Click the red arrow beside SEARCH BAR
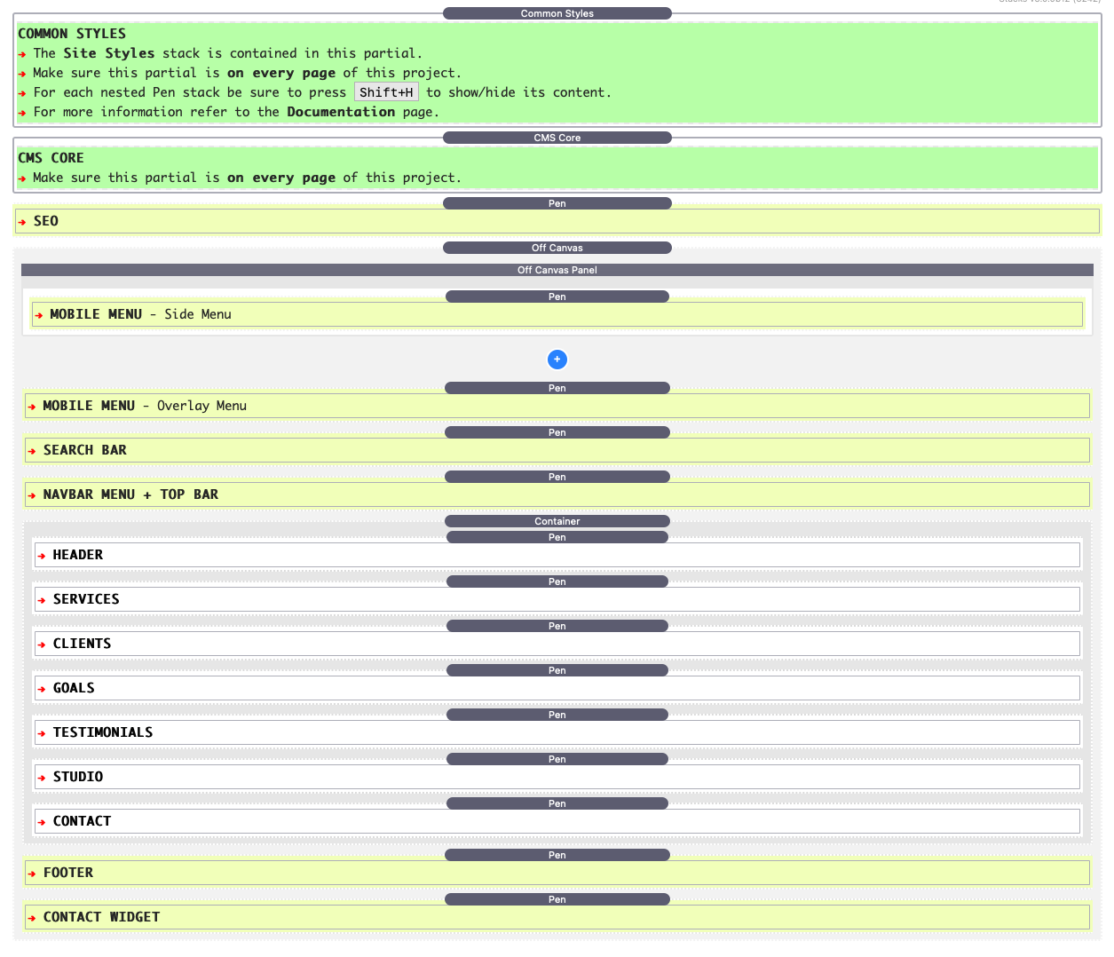Image resolution: width=1114 pixels, height=957 pixels. coord(32,451)
